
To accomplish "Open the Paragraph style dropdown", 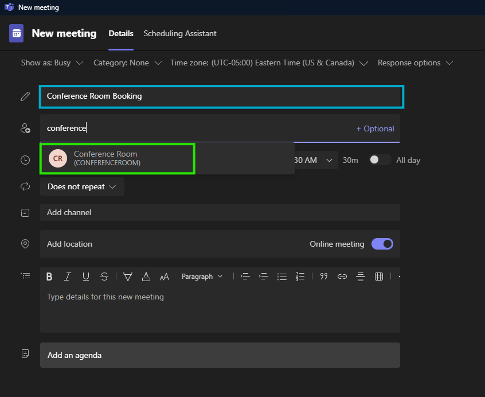I will (202, 277).
